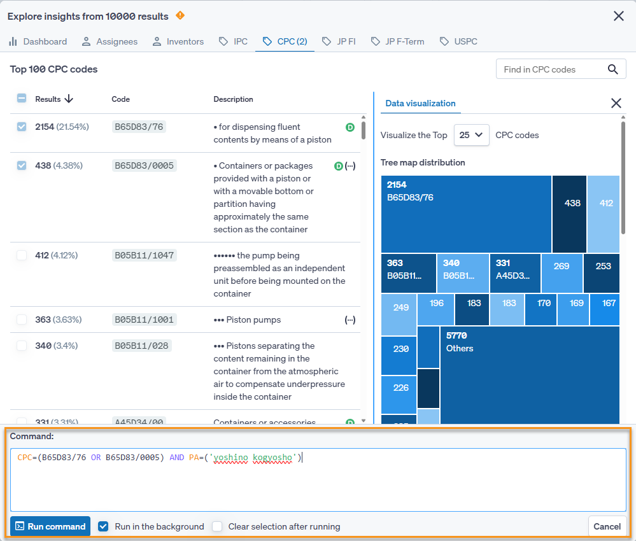This screenshot has height=541, width=636.
Task: Click the green D badge for B65D83/0005
Action: point(338,166)
